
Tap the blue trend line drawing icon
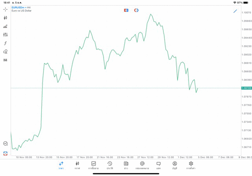pos(235,11)
